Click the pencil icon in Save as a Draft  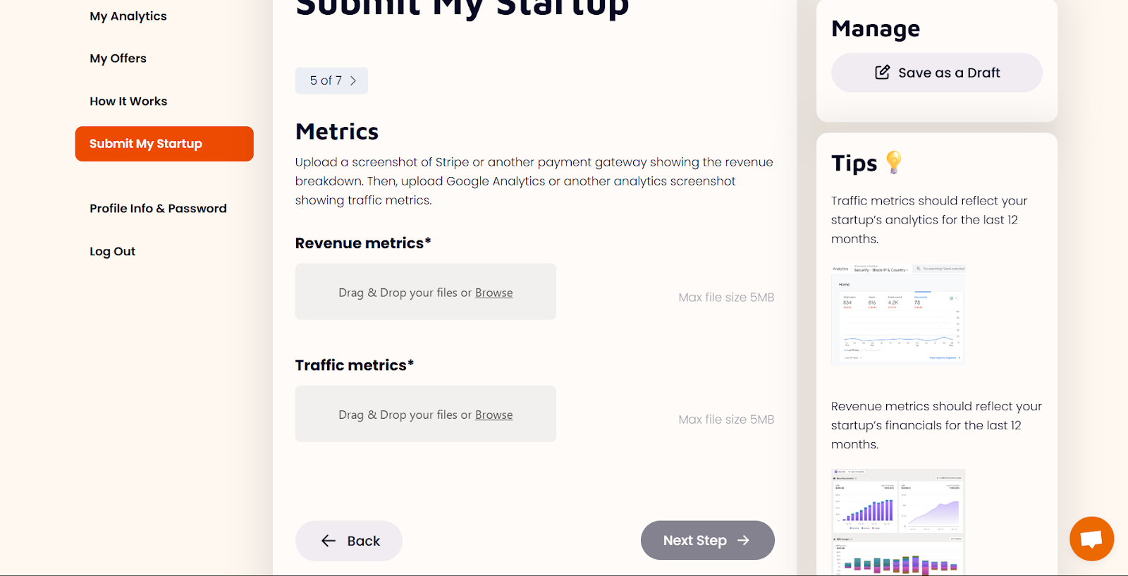tap(882, 73)
